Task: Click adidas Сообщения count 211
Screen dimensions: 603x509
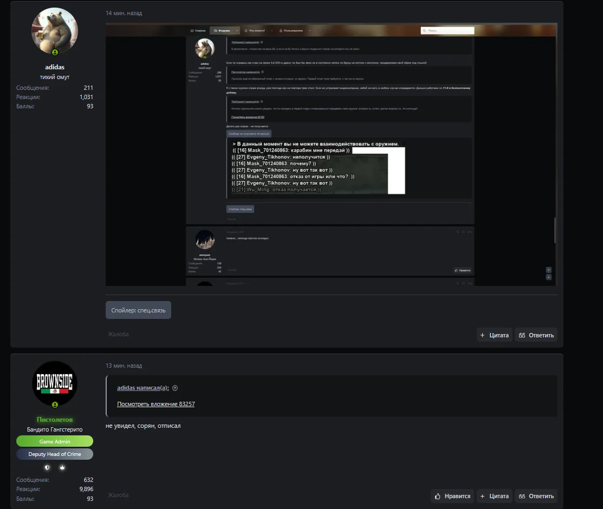Action: pos(88,88)
